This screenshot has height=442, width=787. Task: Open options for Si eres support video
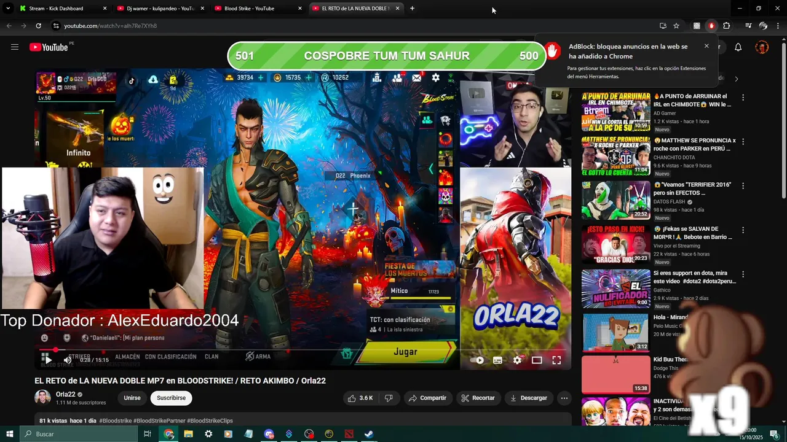(x=743, y=274)
